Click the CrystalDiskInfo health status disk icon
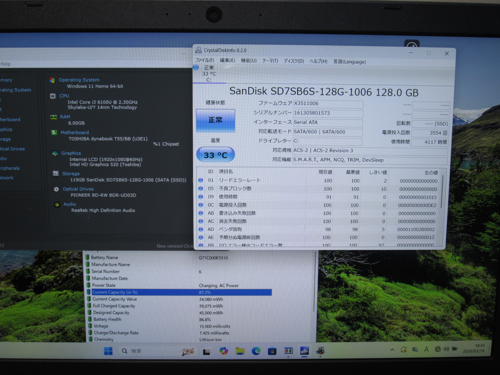This screenshot has width=500, height=375. pos(196,67)
